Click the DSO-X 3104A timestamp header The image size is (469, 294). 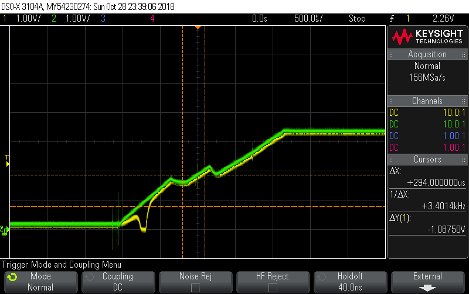pos(88,6)
